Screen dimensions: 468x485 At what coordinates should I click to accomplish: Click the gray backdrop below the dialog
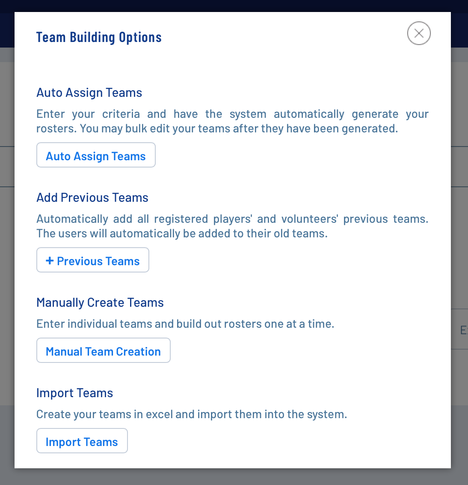point(234,477)
